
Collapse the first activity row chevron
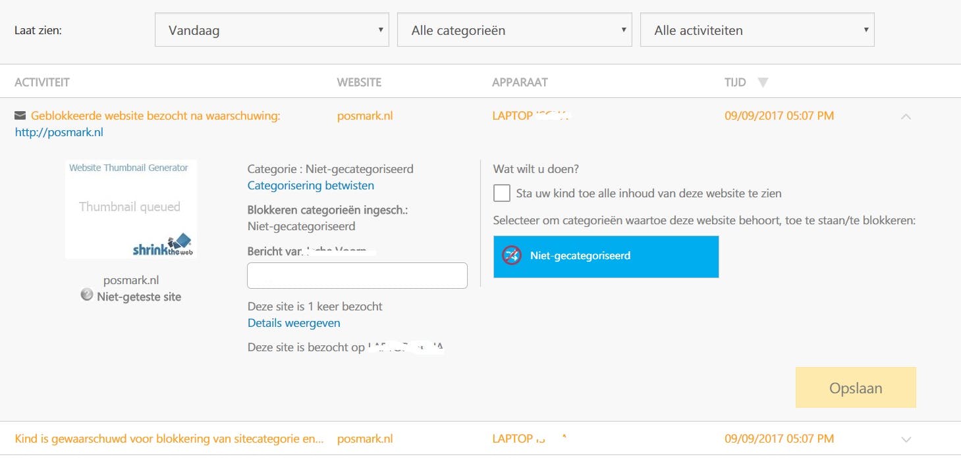(x=906, y=116)
